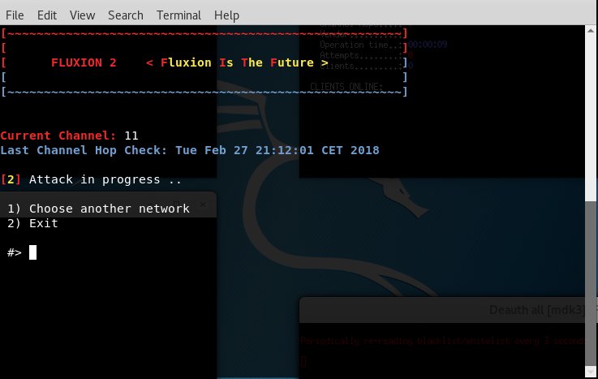Click the scrollbar up arrow
The image size is (598, 379).
click(591, 31)
